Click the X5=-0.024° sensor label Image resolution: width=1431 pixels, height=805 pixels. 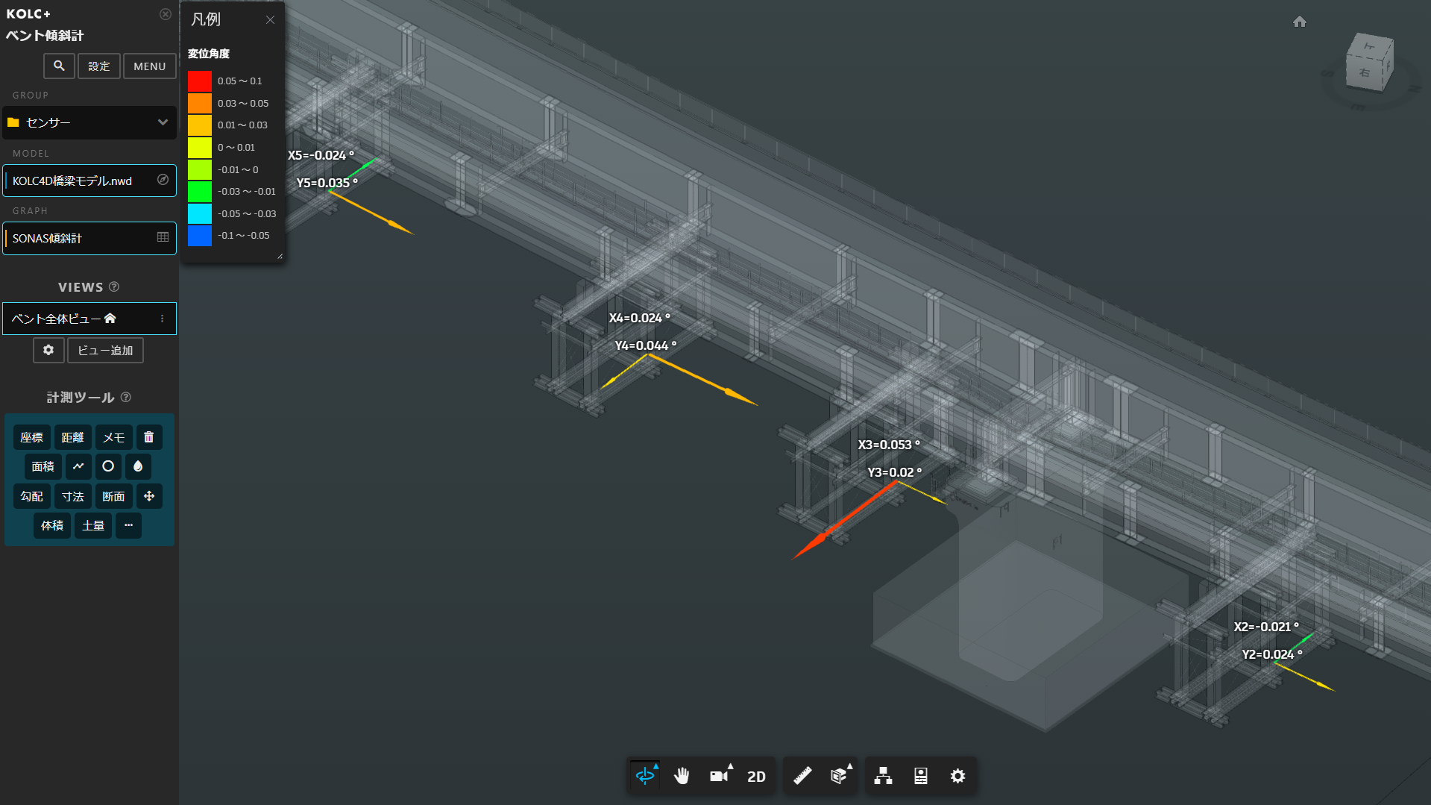(321, 155)
